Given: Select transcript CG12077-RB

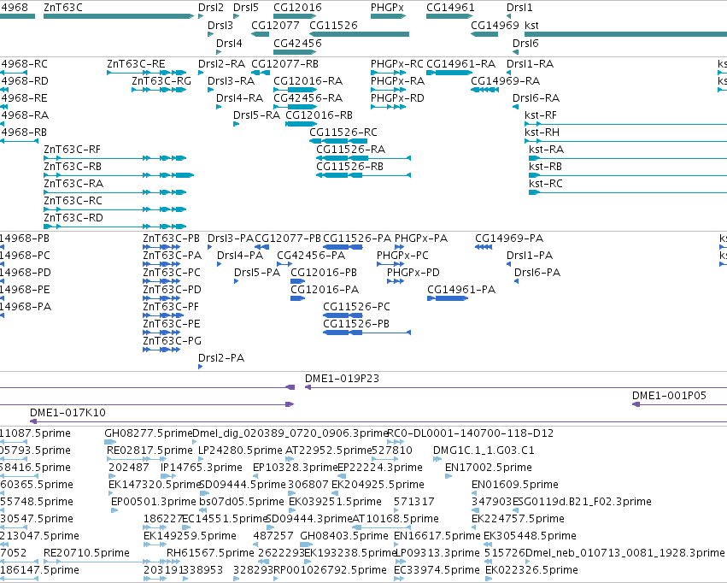Looking at the screenshot, I should click(284, 63).
